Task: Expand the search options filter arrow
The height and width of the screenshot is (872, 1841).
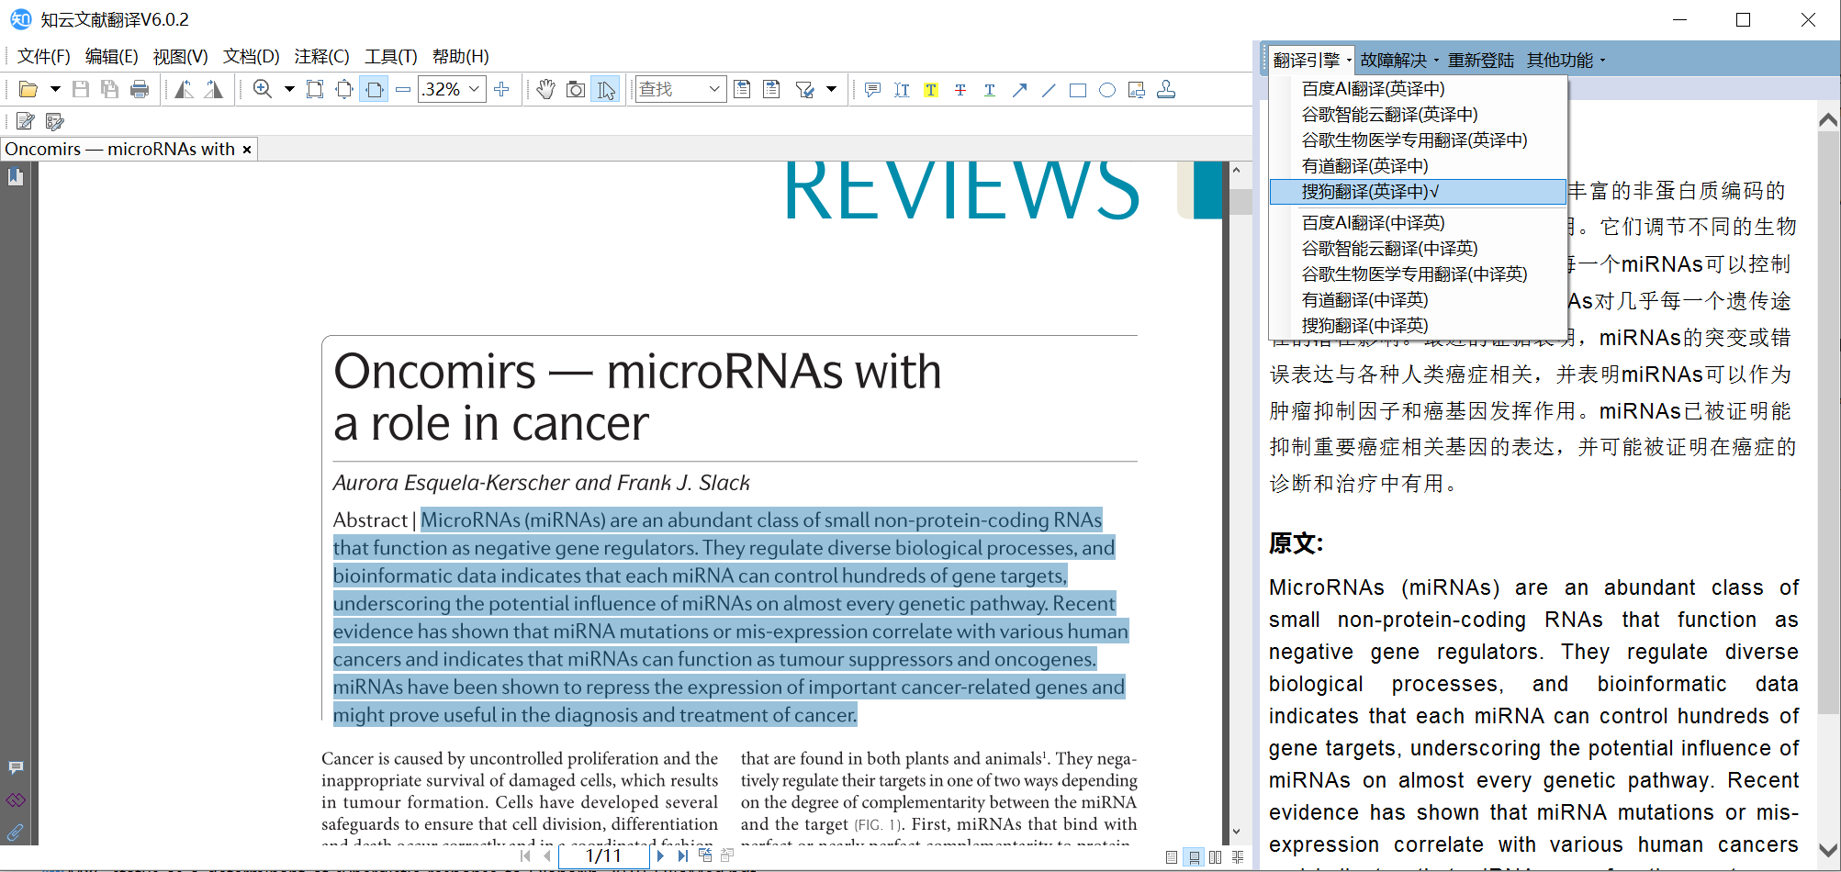Action: (832, 89)
